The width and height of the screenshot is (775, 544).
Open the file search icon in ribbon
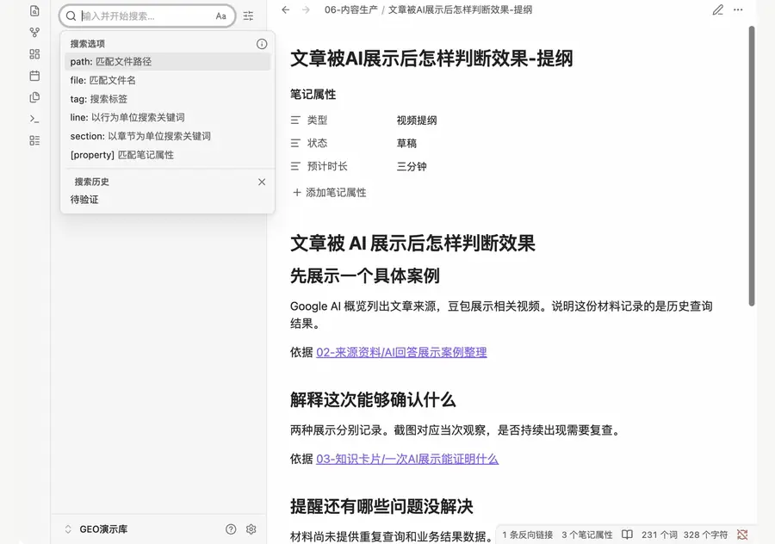(34, 11)
